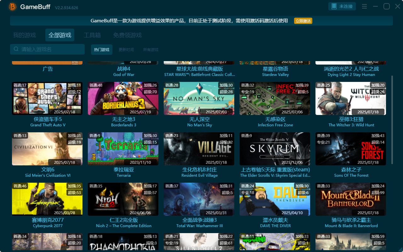Select the 热门游戏 filter
403x252 pixels.
101,49
